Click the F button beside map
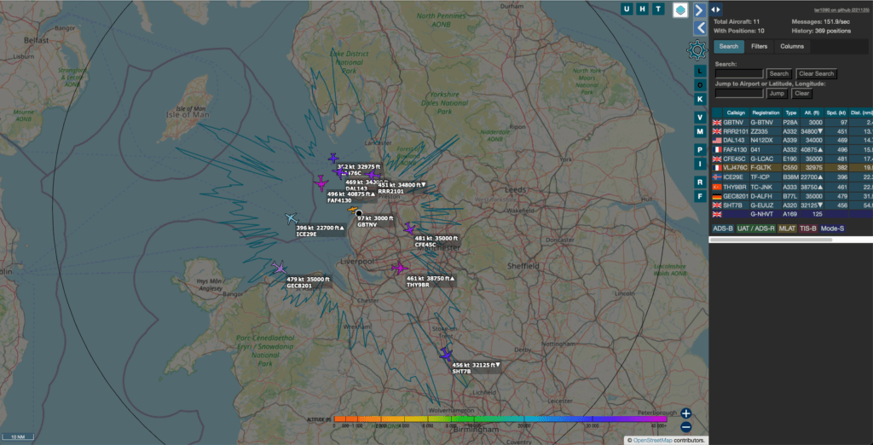 [x=700, y=196]
